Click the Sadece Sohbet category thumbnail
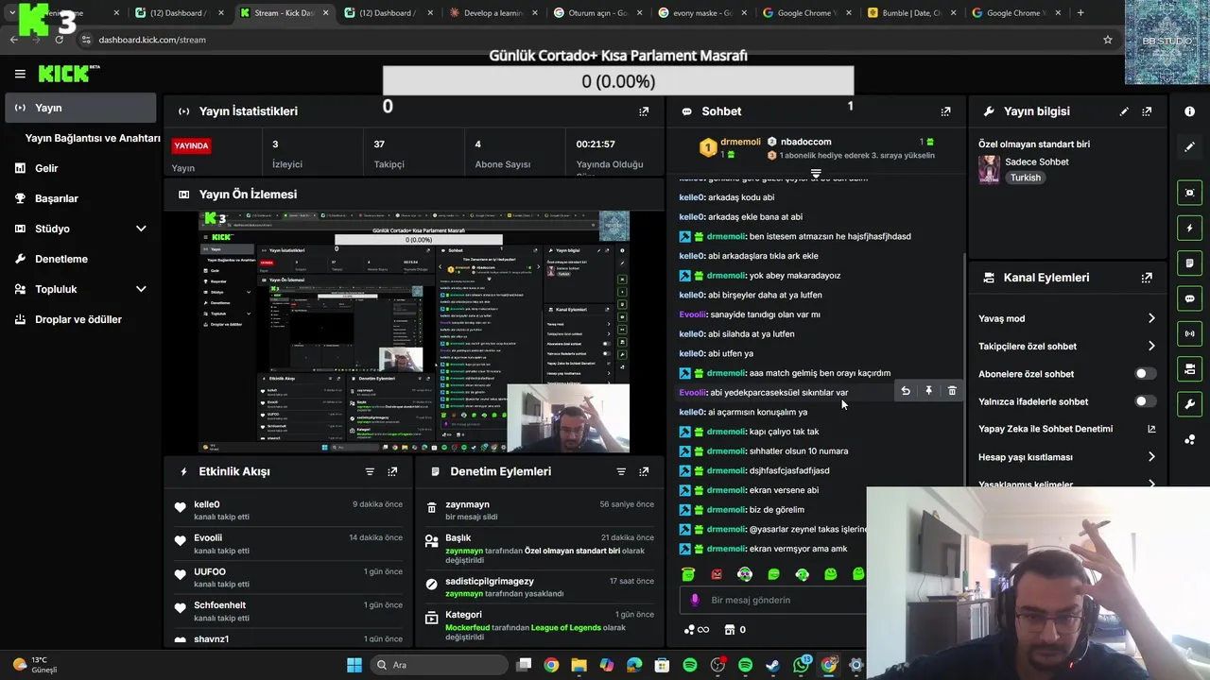1210x680 pixels. 989,169
